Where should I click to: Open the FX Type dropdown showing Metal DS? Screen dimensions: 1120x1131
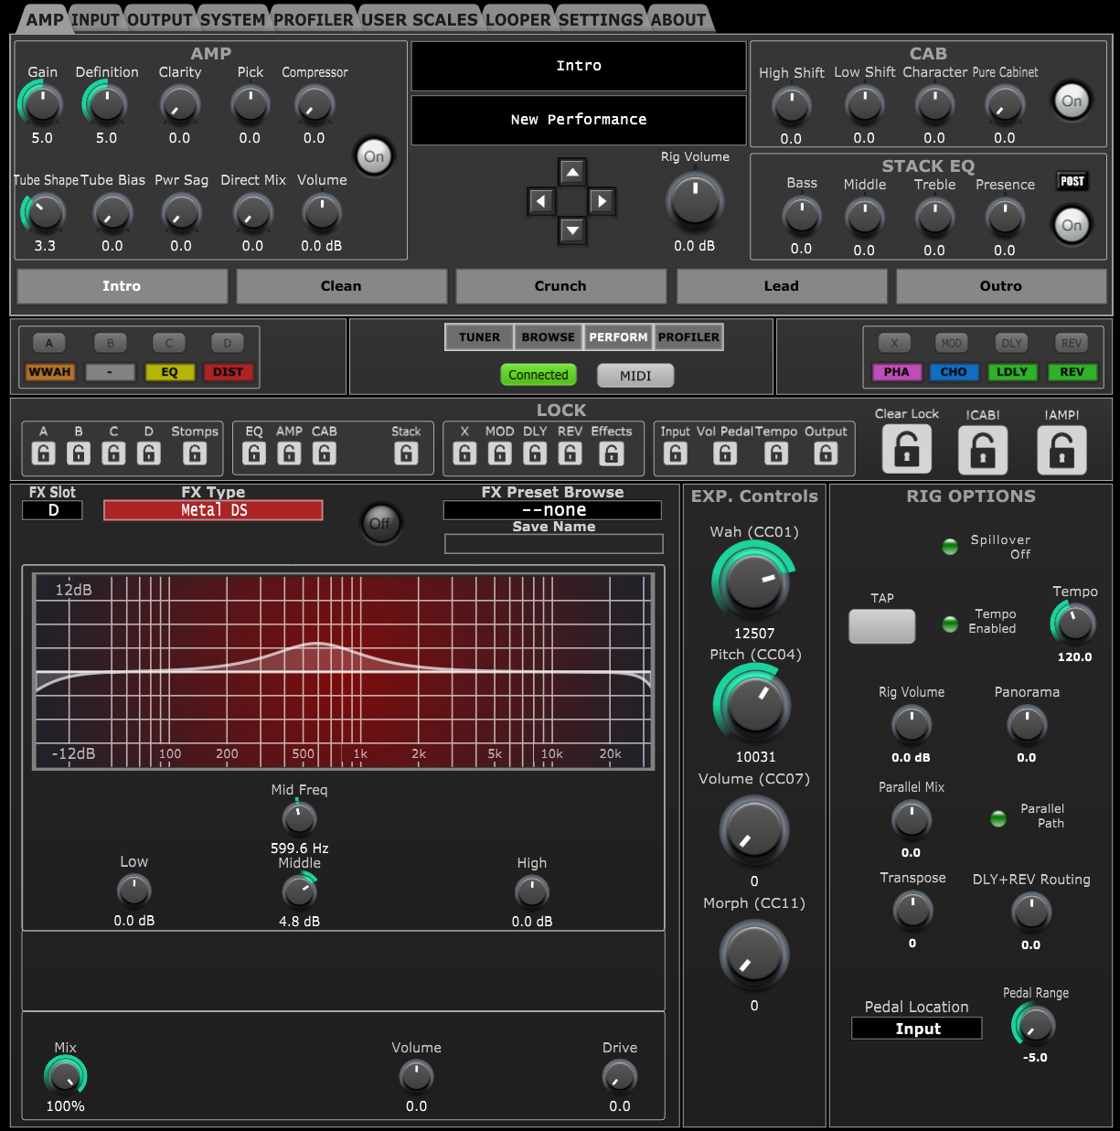pos(213,510)
